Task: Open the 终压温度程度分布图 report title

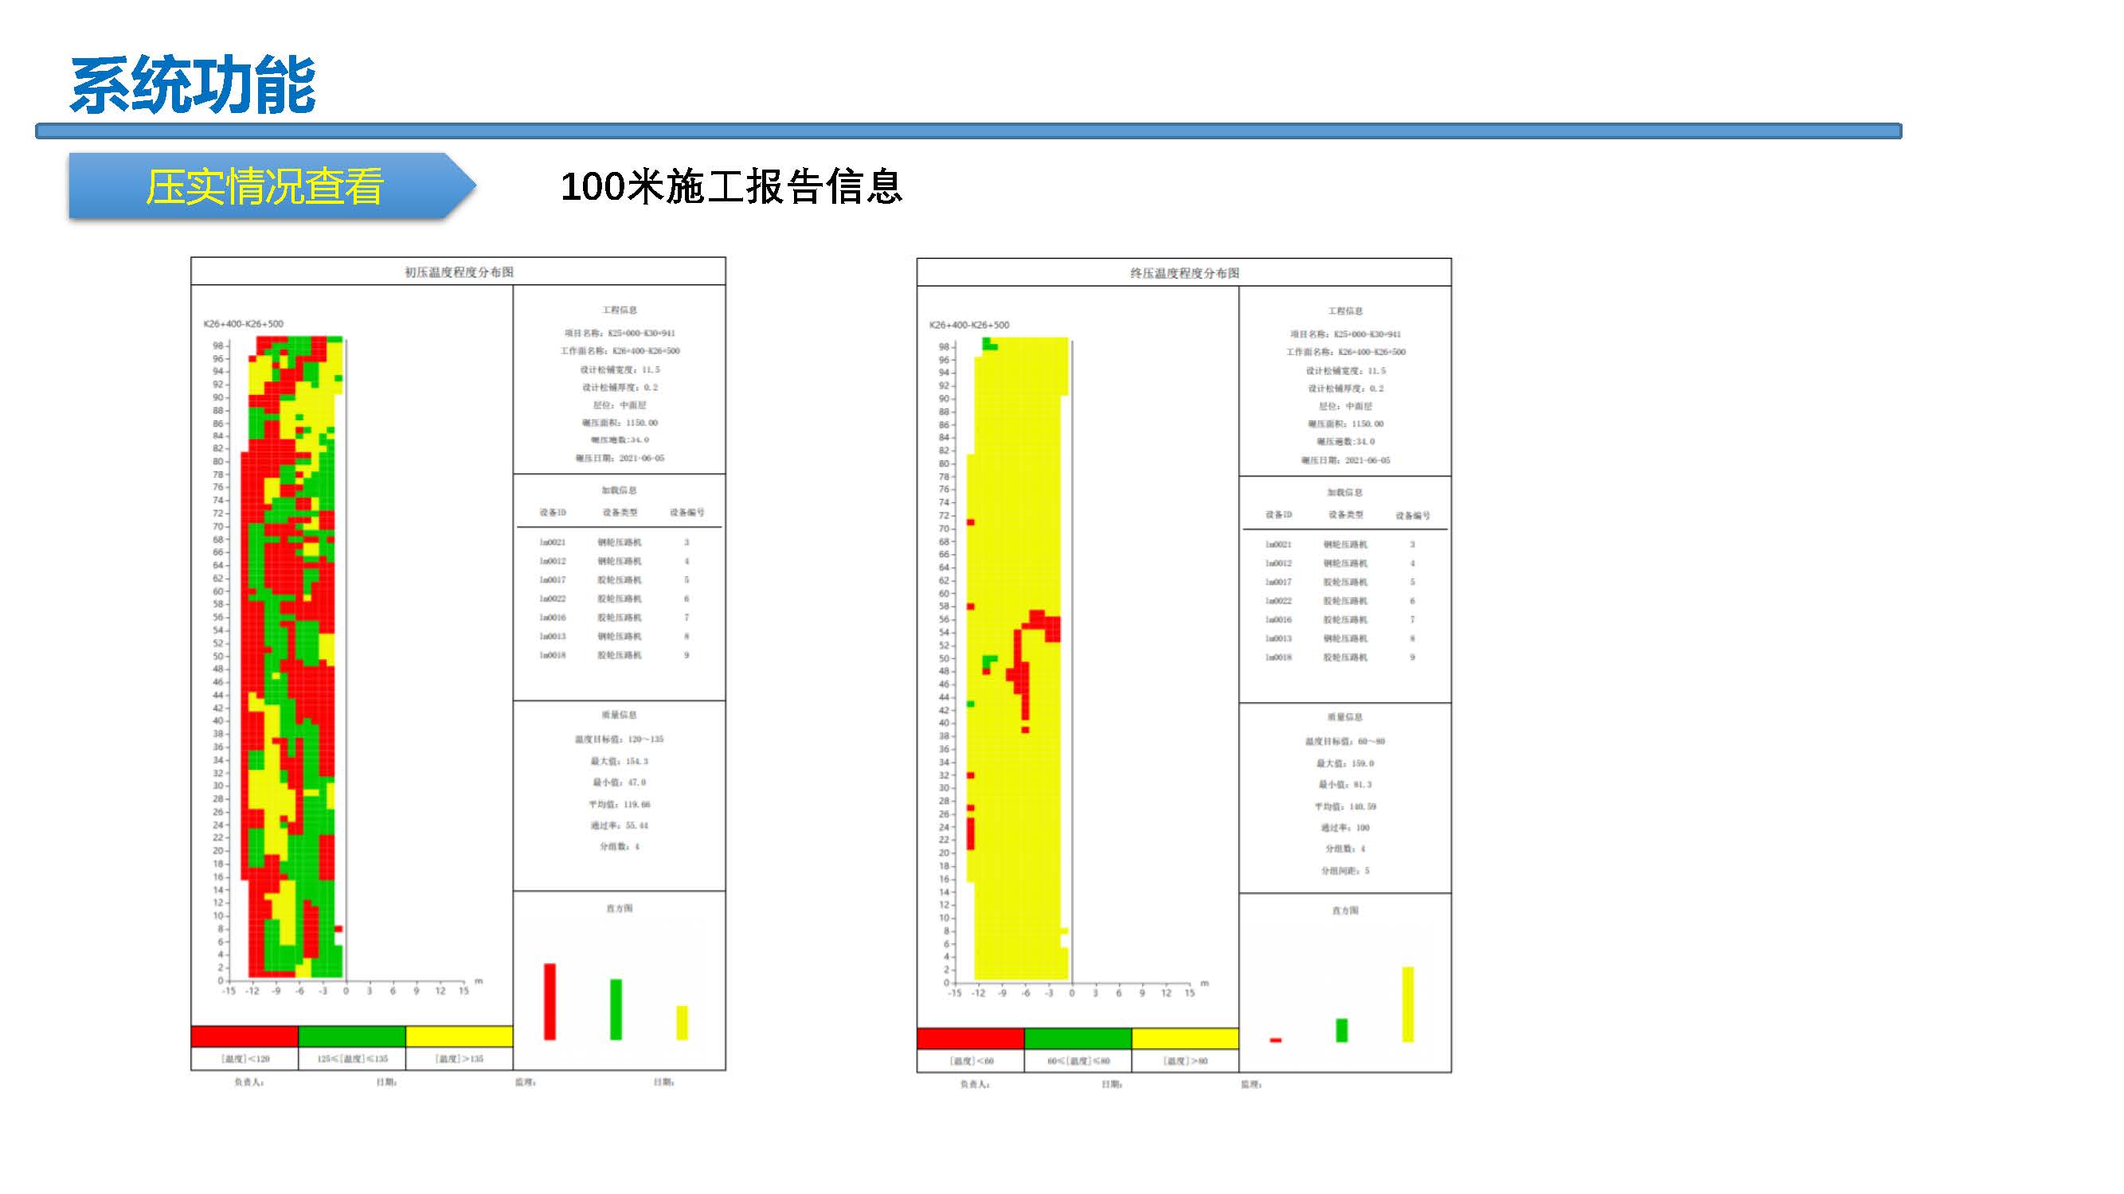Action: pos(1184,273)
